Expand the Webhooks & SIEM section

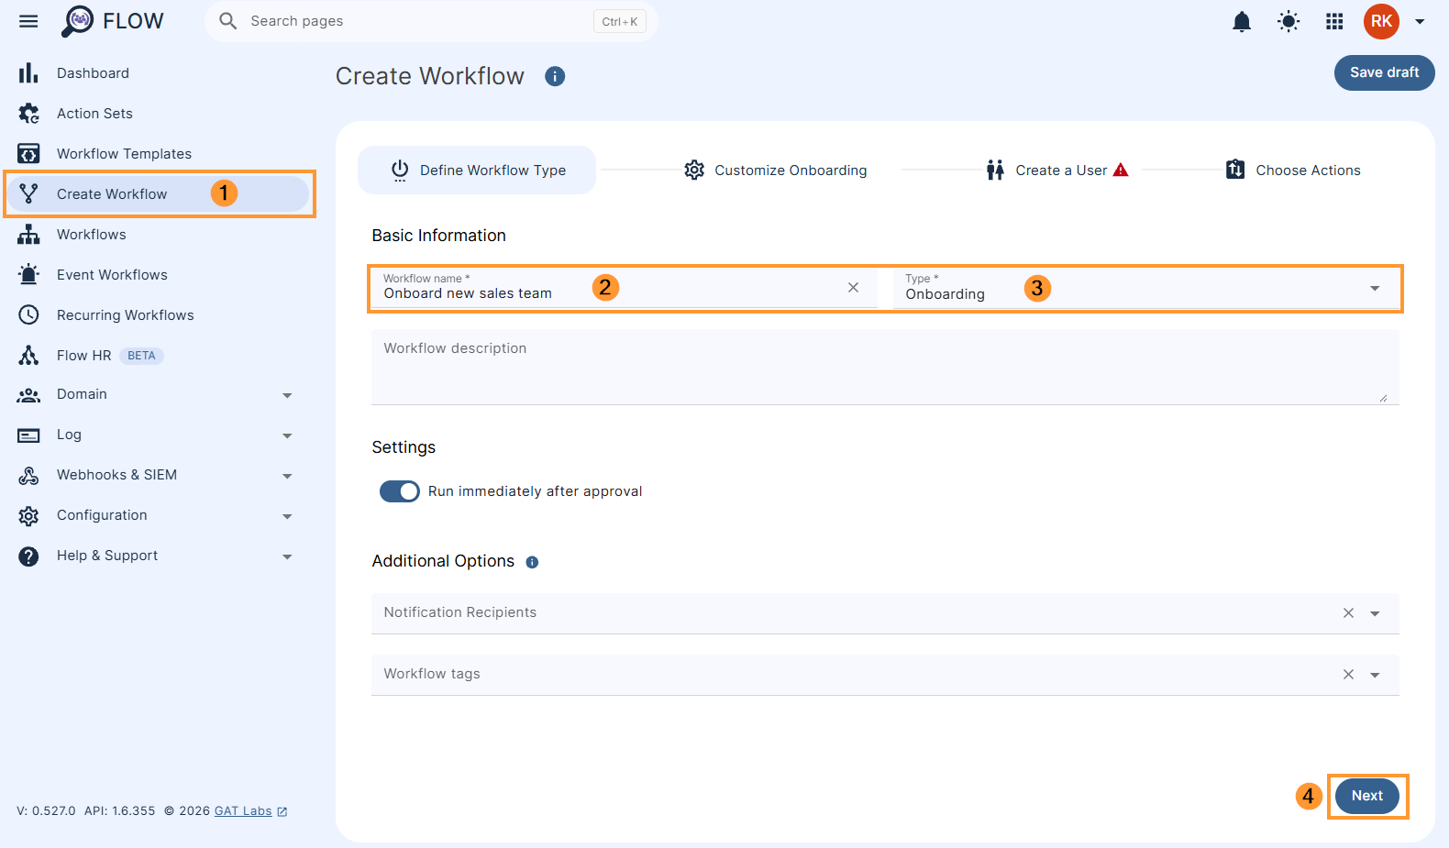pos(287,477)
